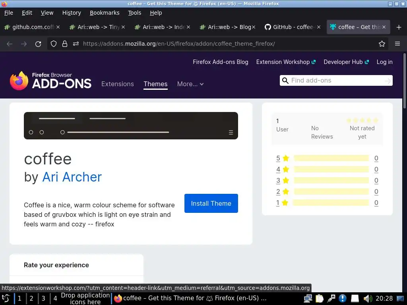Open the volume speaker tray icon
407x305 pixels.
click(368, 299)
